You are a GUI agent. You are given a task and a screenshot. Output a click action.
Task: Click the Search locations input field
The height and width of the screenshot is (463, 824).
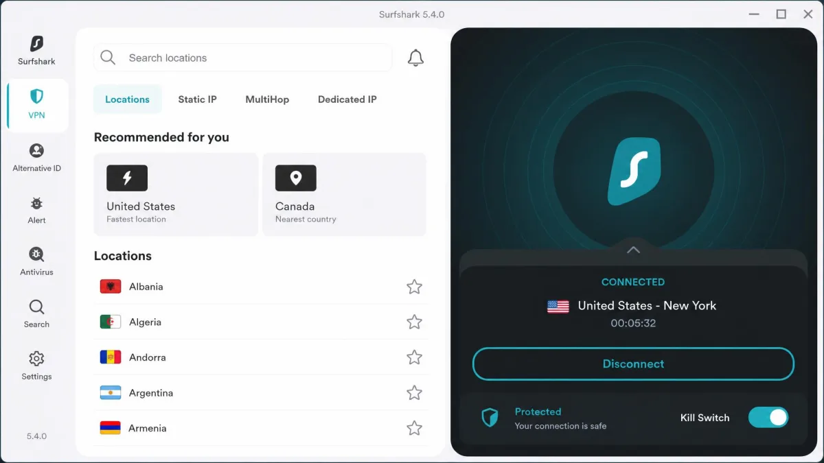(243, 58)
